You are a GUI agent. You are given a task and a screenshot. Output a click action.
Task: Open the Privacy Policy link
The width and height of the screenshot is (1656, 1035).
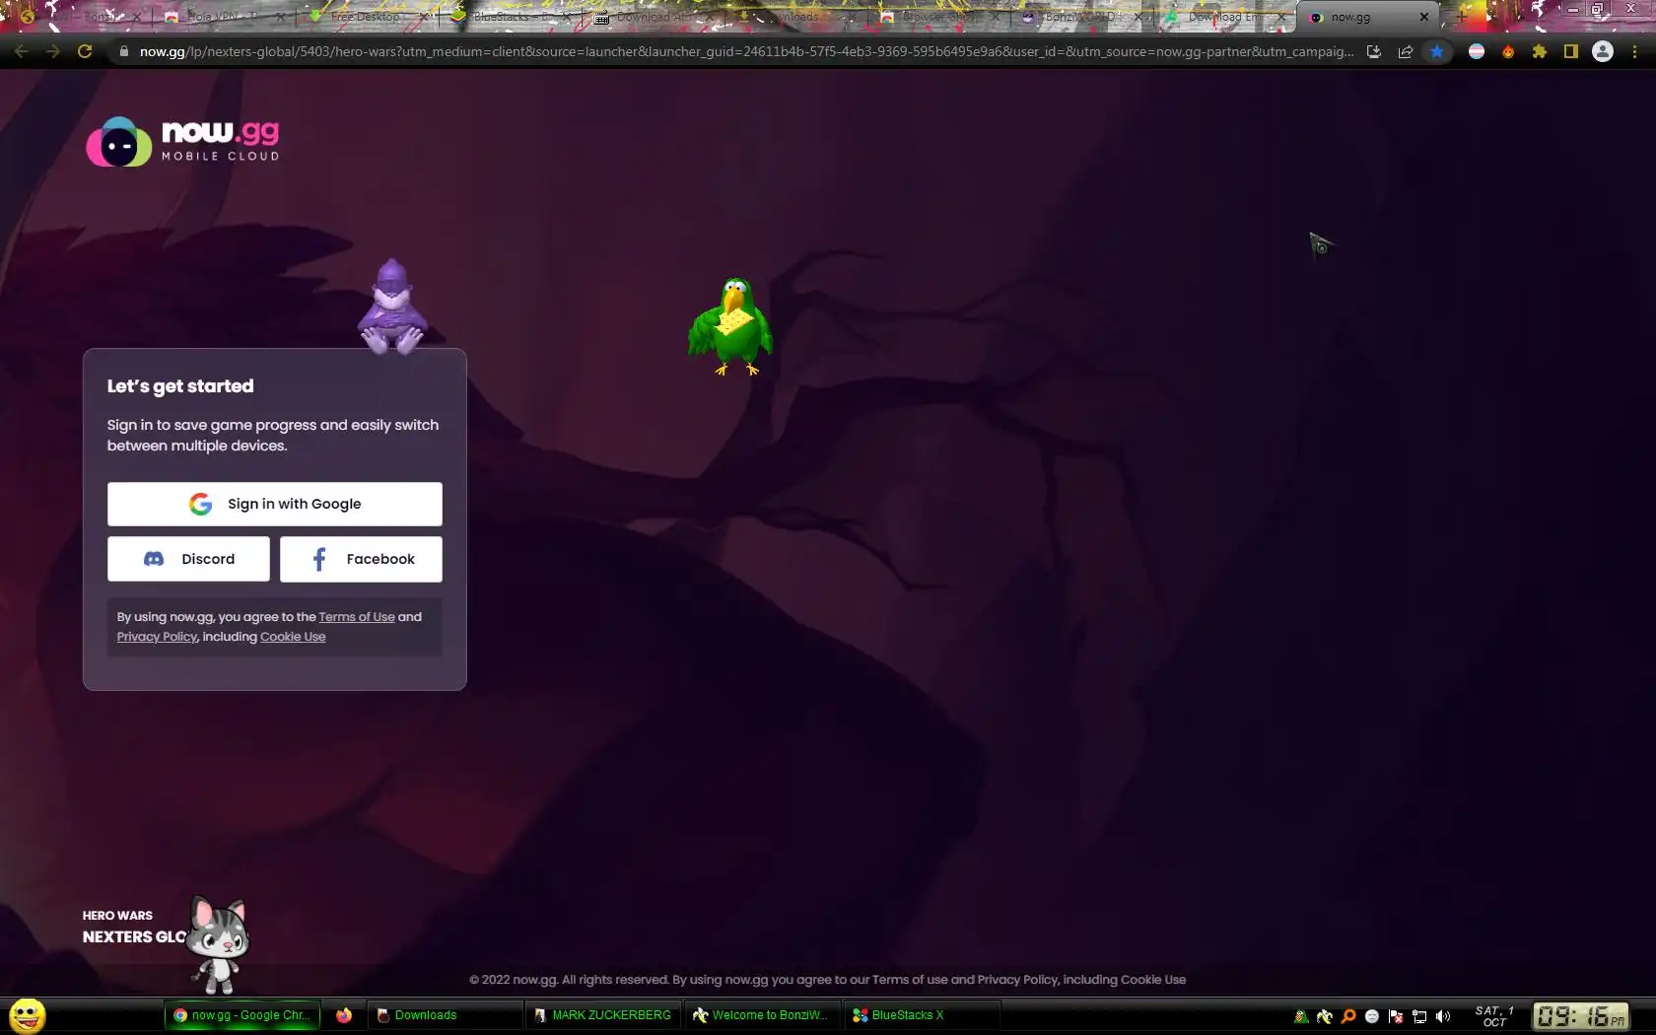[158, 637]
